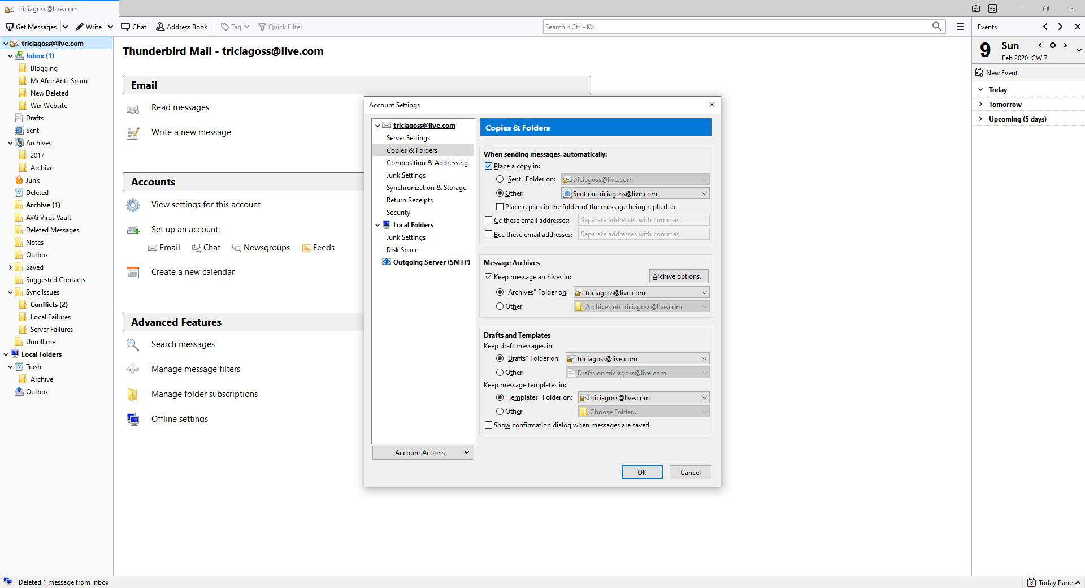Confirm Account Settings with OK
This screenshot has height=588, width=1085.
[642, 472]
